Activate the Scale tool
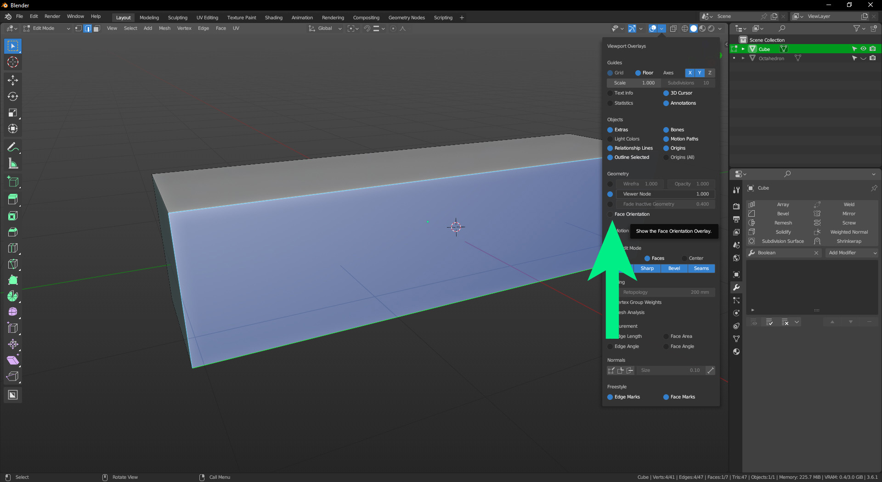 [13, 113]
